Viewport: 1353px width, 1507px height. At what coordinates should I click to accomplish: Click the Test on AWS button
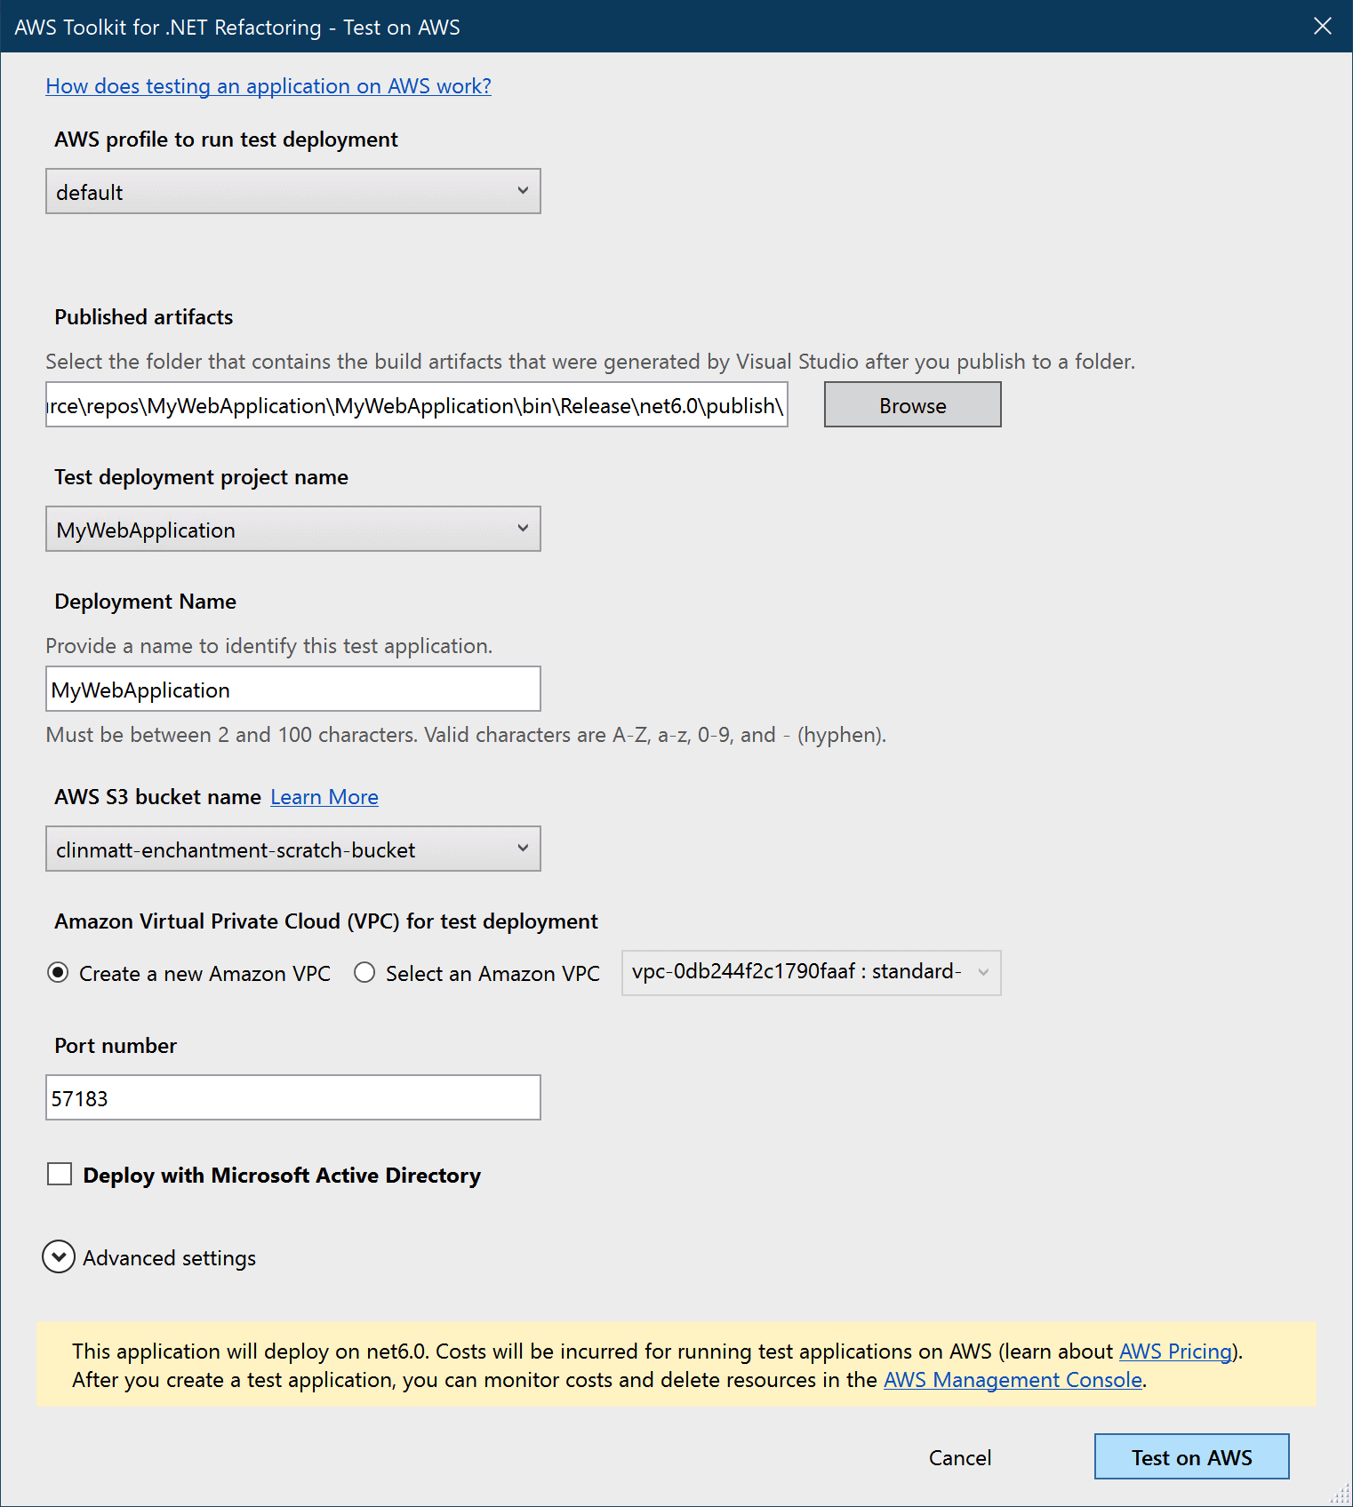1191,1457
